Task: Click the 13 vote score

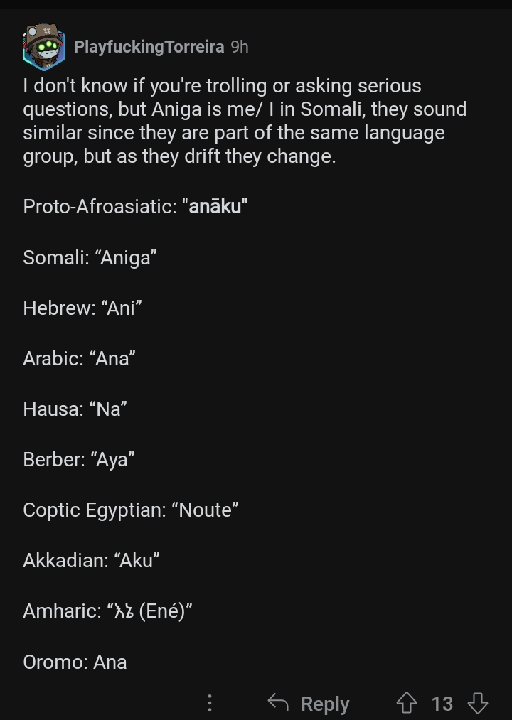Action: (x=442, y=704)
